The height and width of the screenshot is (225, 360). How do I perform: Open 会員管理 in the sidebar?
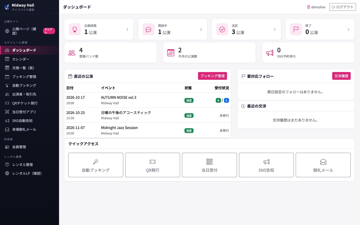click(30, 147)
